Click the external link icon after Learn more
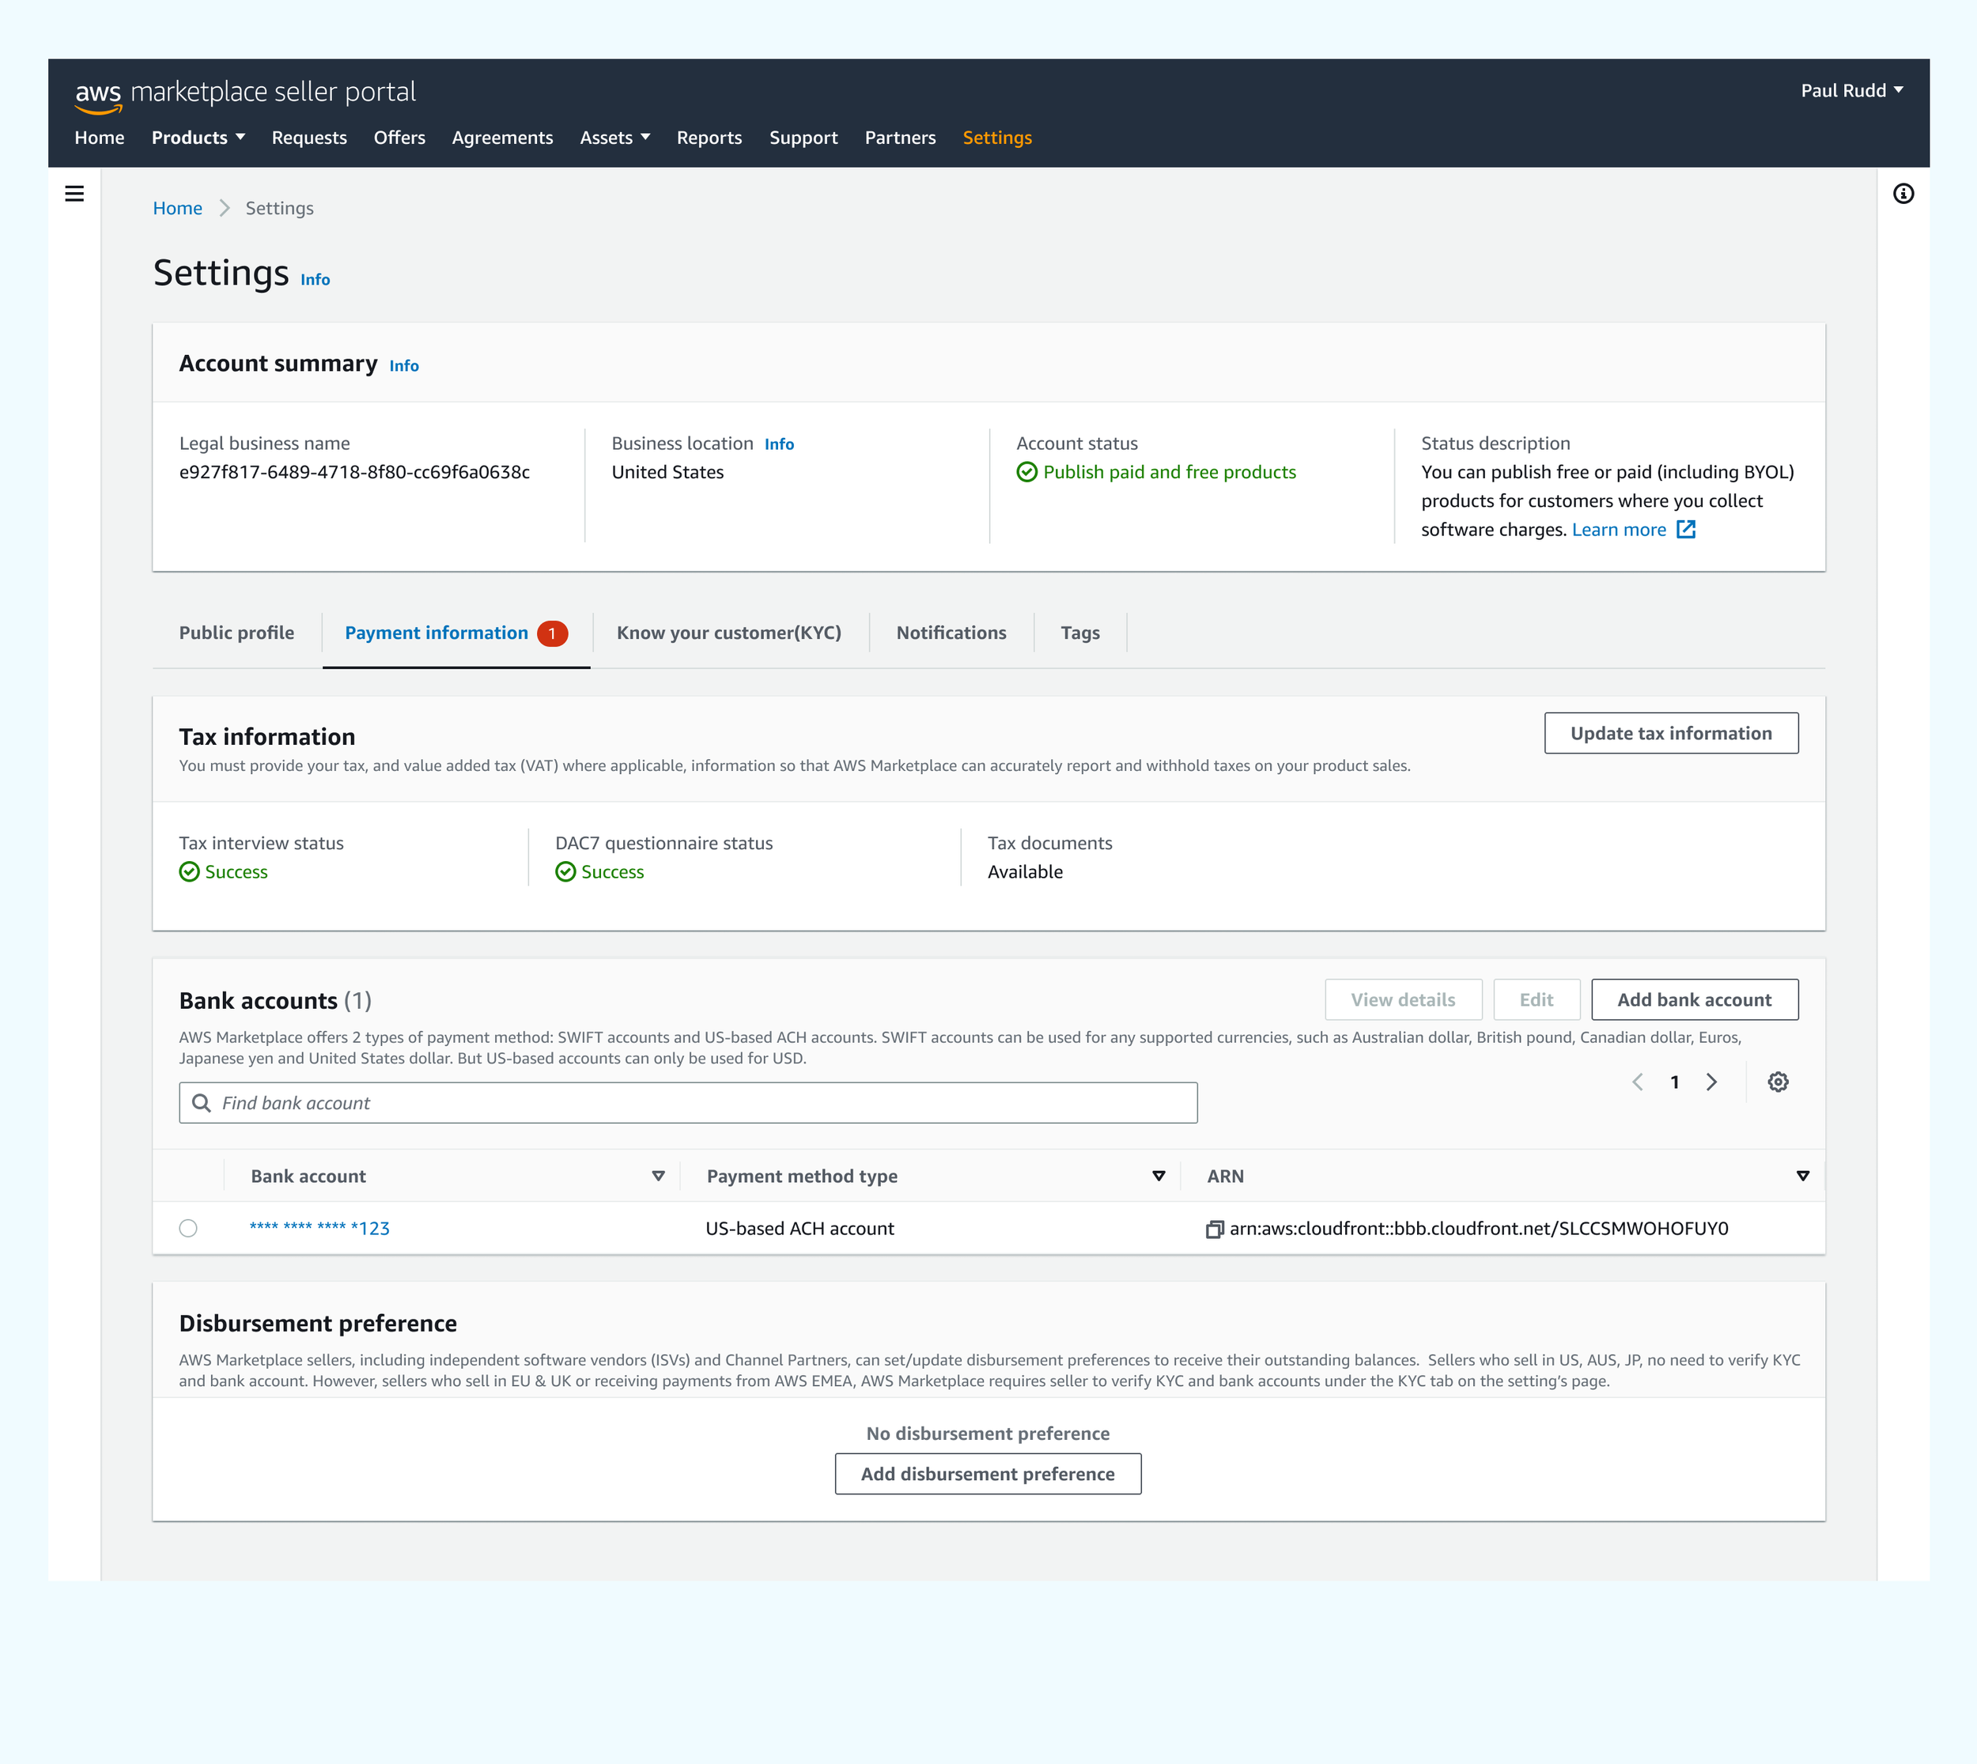The height and width of the screenshot is (1764, 1977). 1686,529
